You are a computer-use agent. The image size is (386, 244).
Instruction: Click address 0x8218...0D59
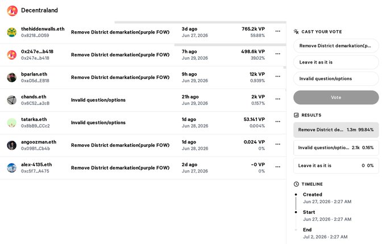tap(35, 35)
